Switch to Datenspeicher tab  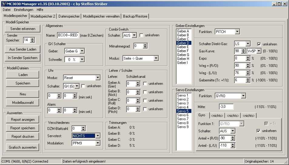click(69, 16)
